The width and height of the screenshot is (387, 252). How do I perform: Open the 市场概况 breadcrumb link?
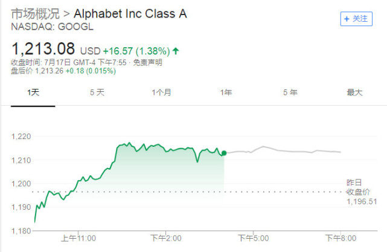pos(35,14)
